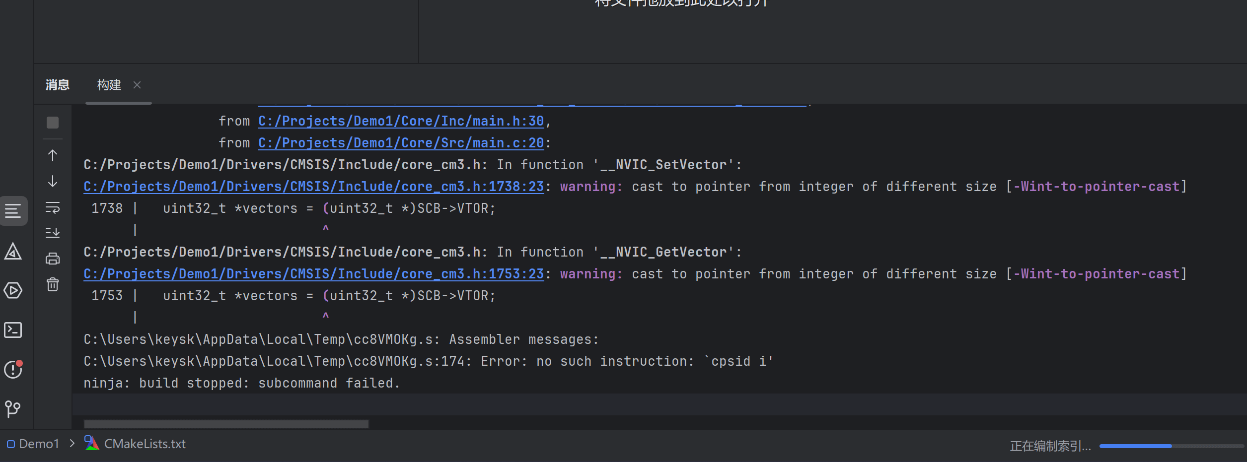Viewport: 1247px width, 462px height.
Task: Open main.h:30 link in output
Action: click(x=401, y=121)
